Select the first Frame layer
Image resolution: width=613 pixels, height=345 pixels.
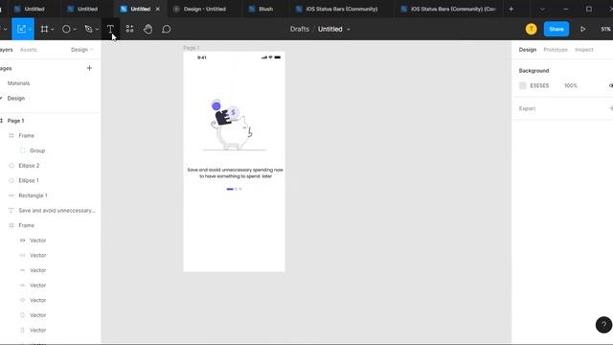26,136
